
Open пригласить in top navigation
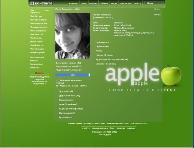126,3
